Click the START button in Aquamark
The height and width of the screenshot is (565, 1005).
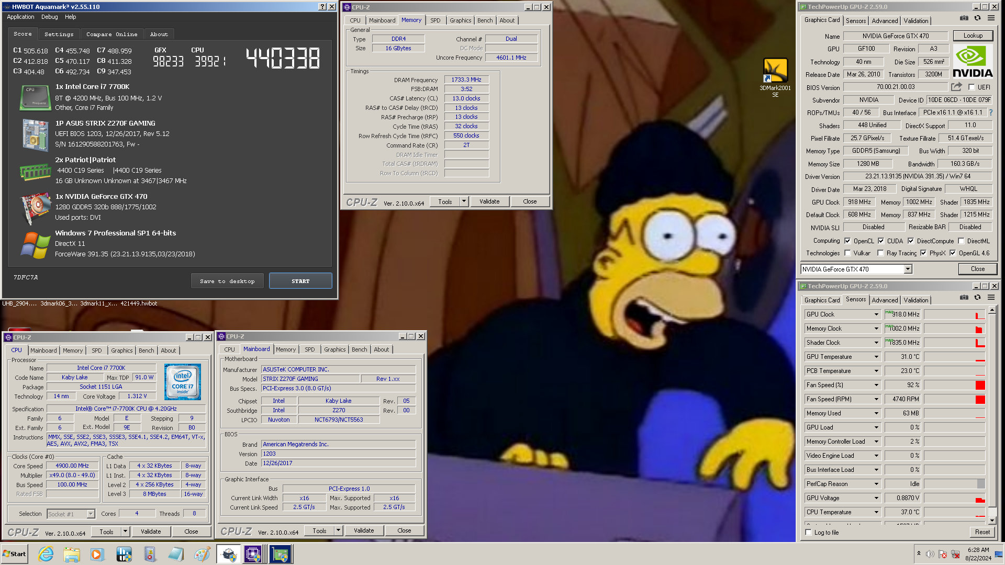(300, 281)
